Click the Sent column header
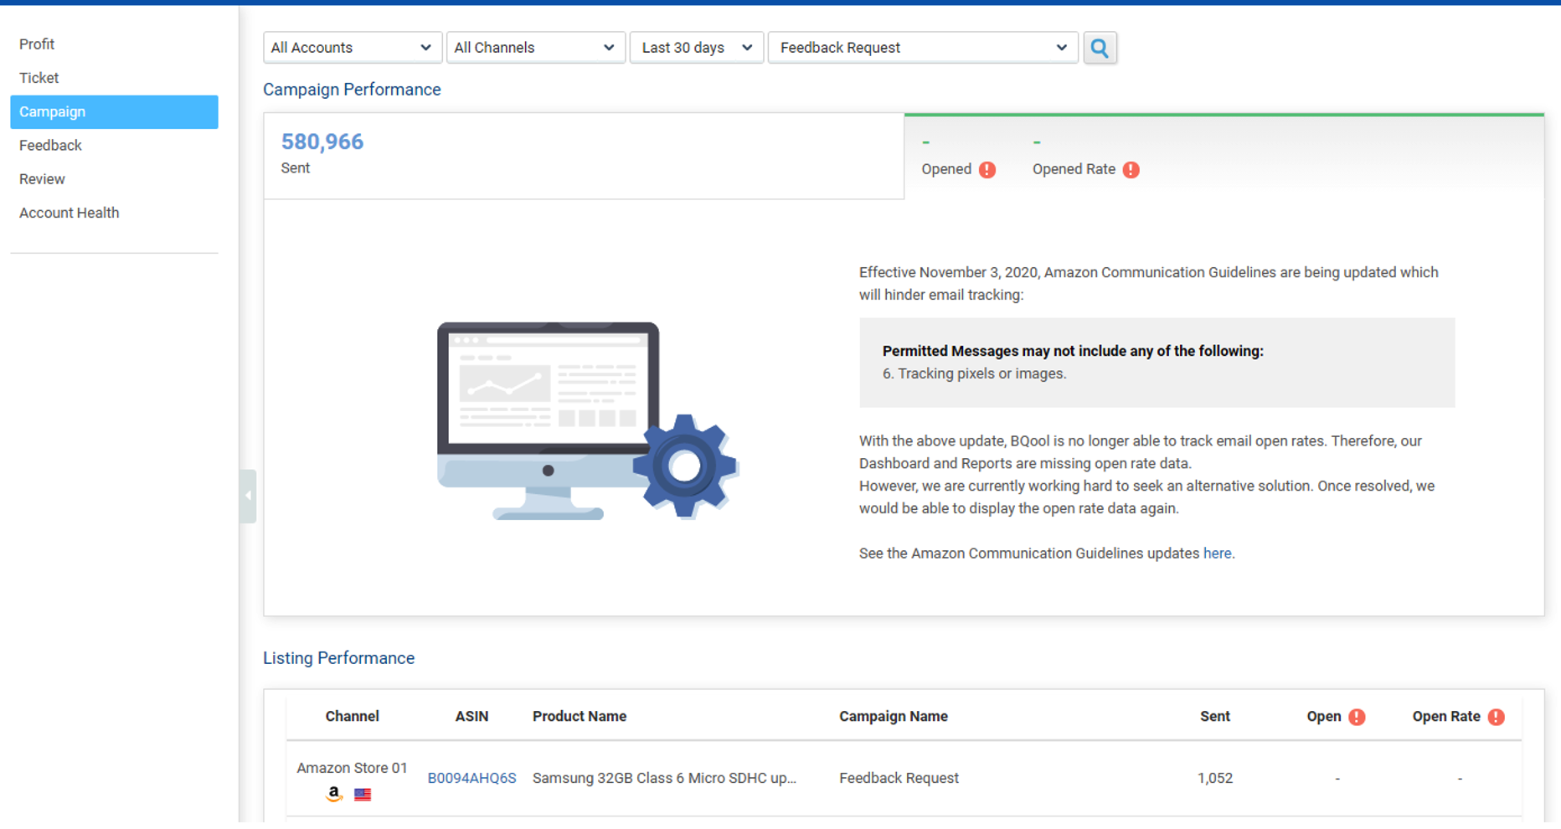 pos(1214,717)
